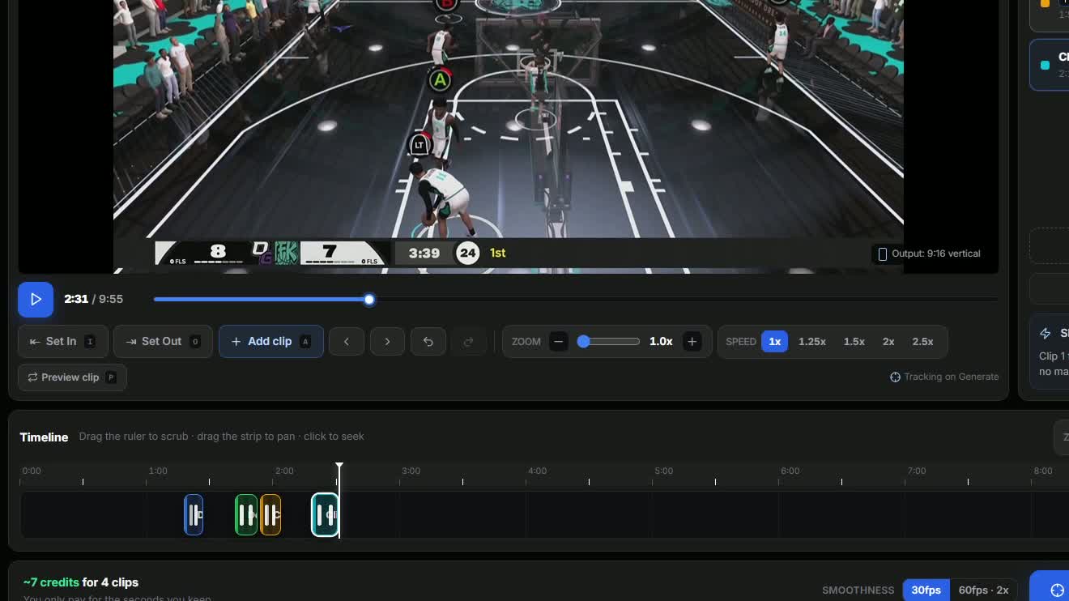Select 2.5x playback speed

922,342
